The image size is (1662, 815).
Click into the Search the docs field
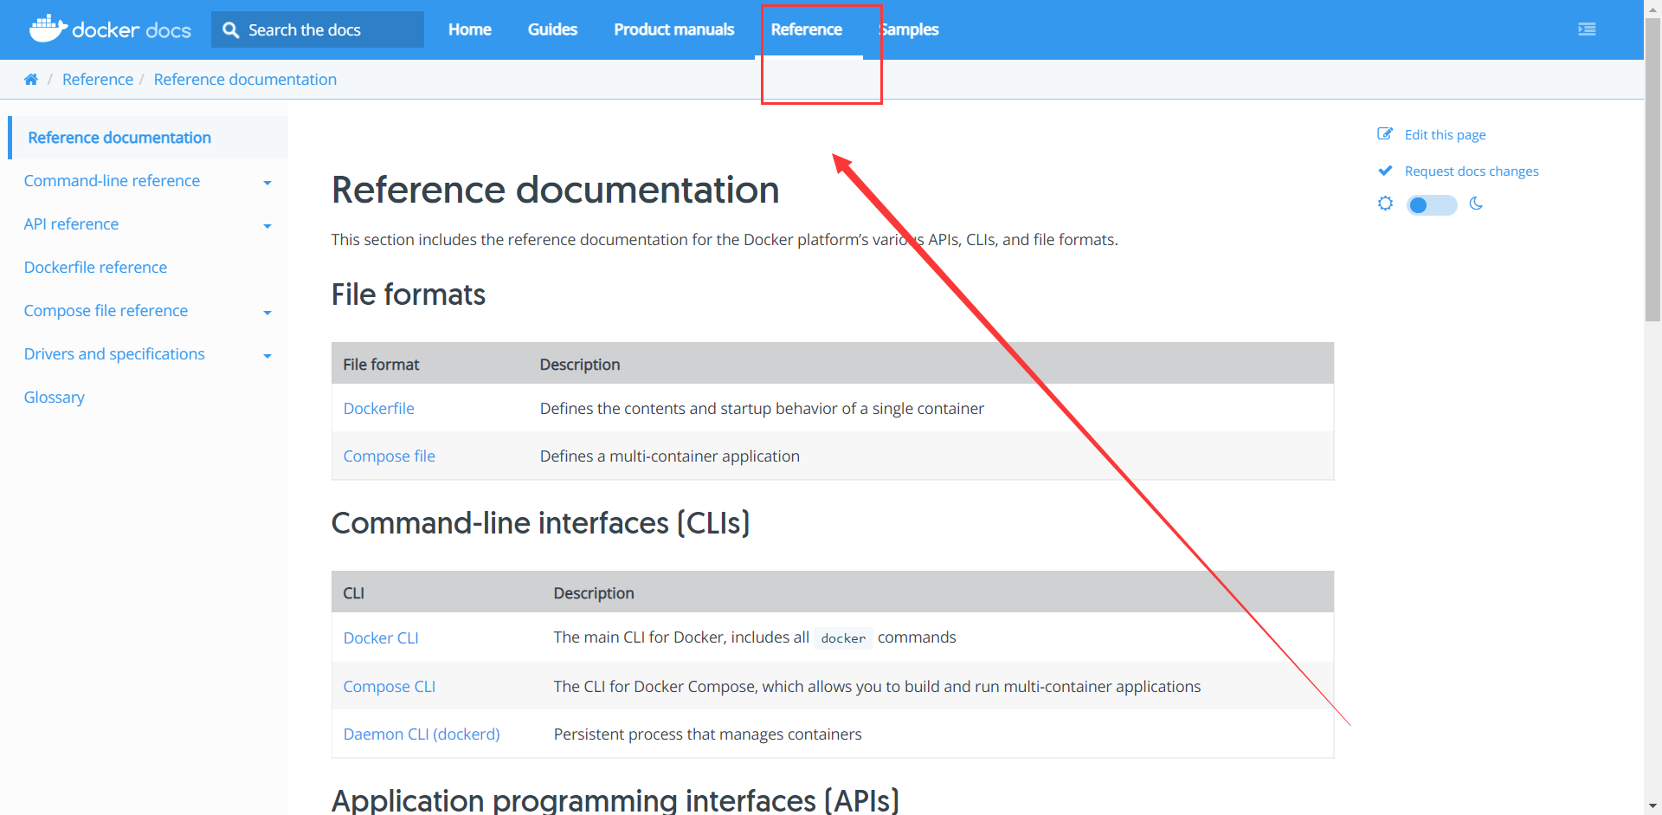(318, 29)
